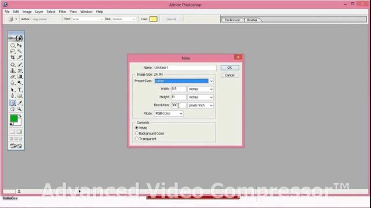Image resolution: width=371 pixels, height=208 pixels.
Task: Open the File menu
Action: pos(7,12)
